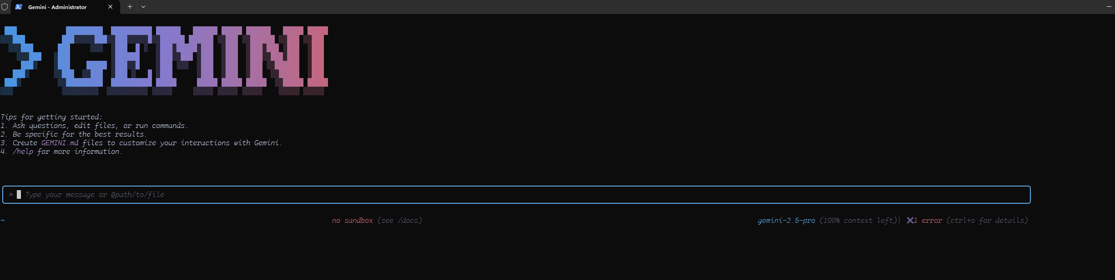Click the GEMINI.md highlighted text in tips

(x=60, y=143)
